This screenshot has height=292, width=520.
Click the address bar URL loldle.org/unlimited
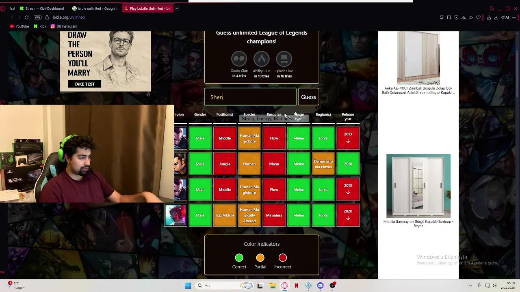tap(68, 17)
